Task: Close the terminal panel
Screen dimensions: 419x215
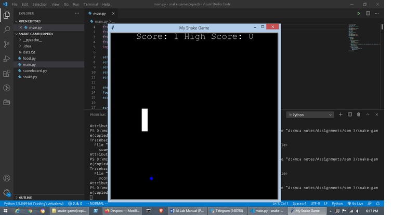Action: pos(377,114)
